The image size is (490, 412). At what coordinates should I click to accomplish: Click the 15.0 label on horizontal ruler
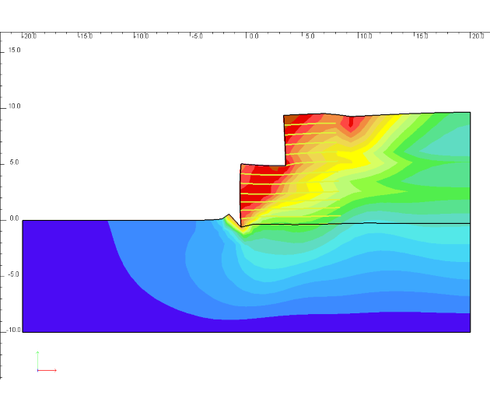(422, 37)
